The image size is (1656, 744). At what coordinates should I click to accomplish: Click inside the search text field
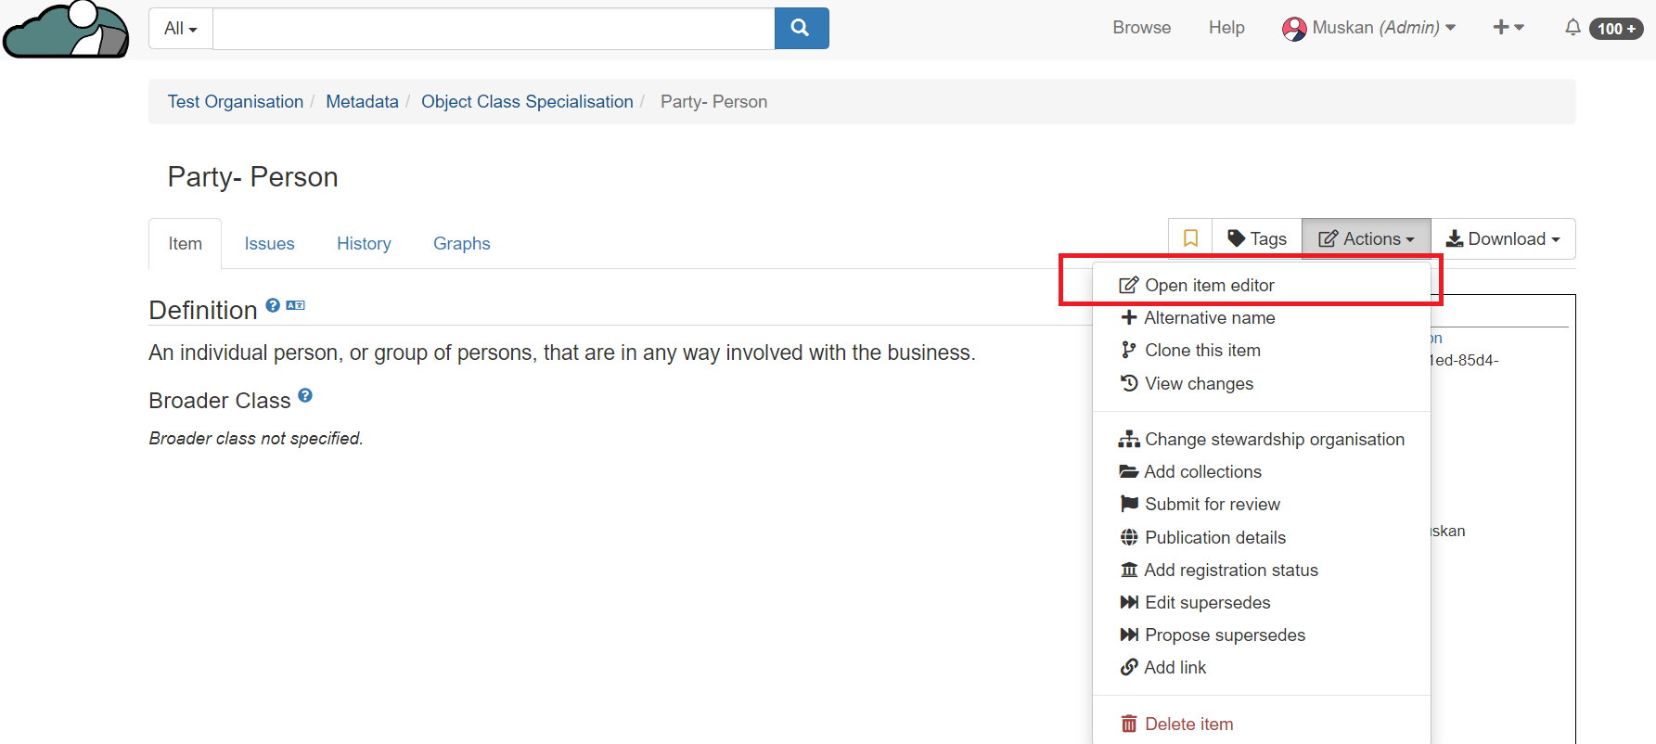tap(494, 29)
